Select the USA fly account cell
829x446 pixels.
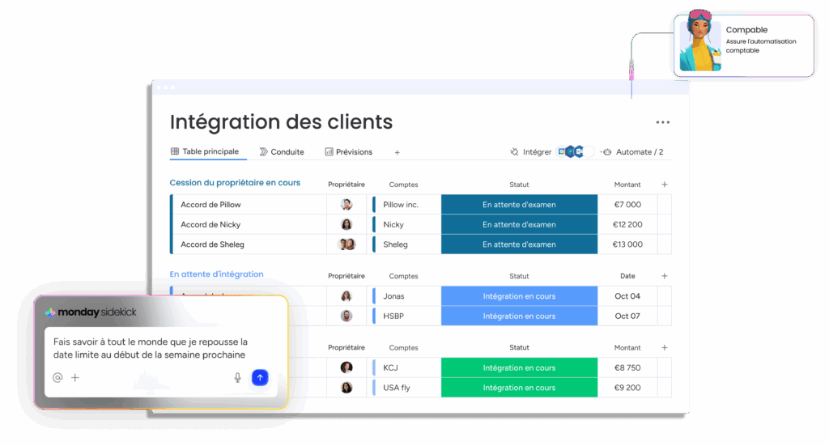pos(406,388)
